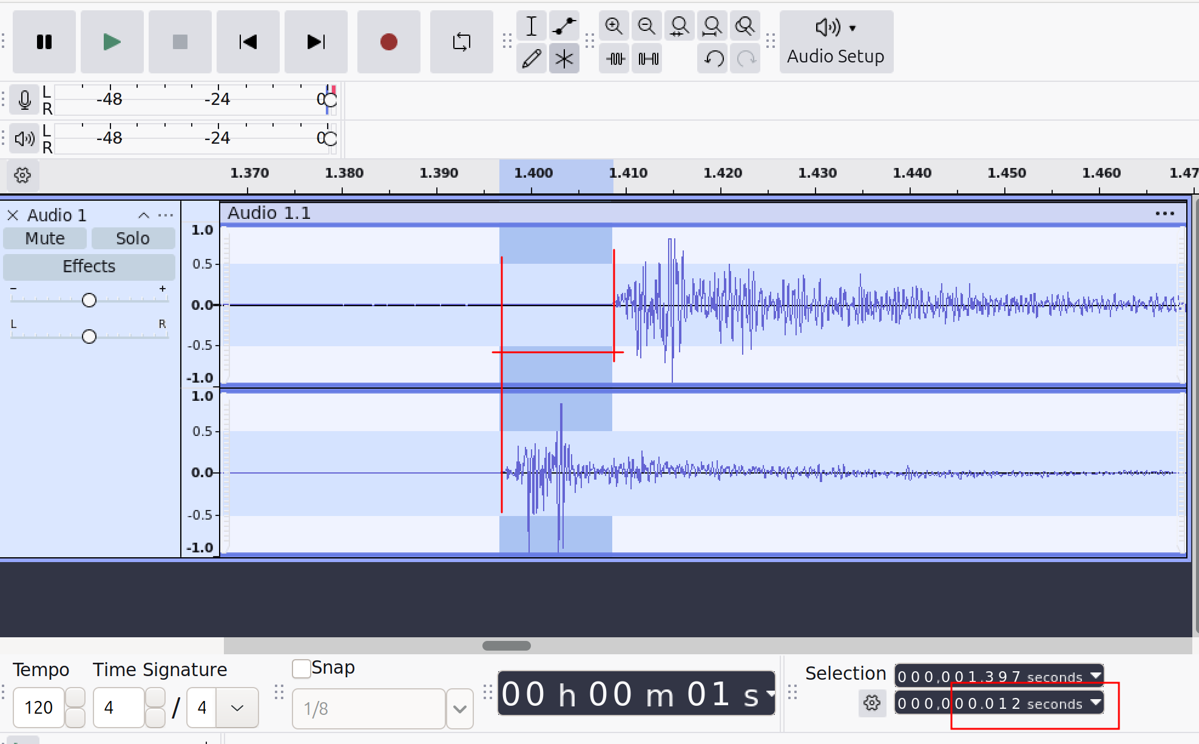This screenshot has width=1199, height=744.
Task: Click the Effects button
Action: coord(89,266)
